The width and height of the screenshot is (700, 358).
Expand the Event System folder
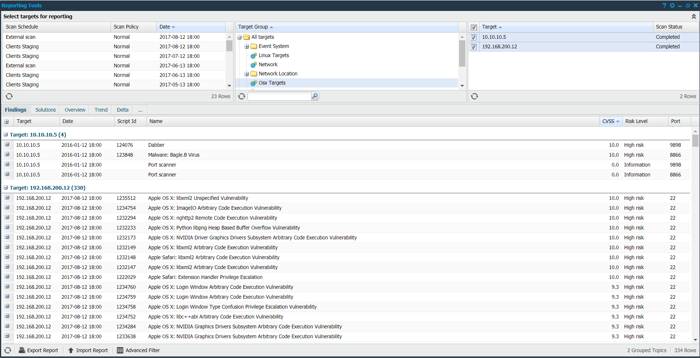coord(247,46)
